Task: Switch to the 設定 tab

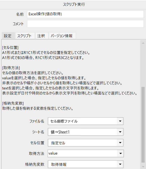Action: coord(8,36)
